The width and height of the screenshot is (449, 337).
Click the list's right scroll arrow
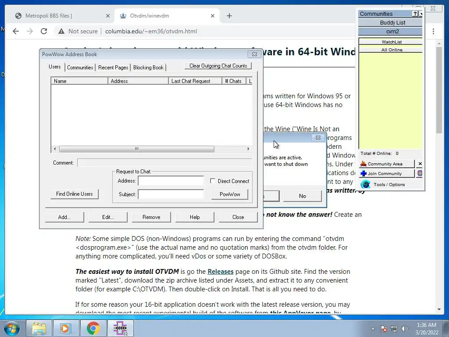pyautogui.click(x=248, y=149)
